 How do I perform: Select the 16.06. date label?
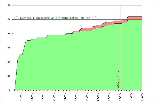87,97
